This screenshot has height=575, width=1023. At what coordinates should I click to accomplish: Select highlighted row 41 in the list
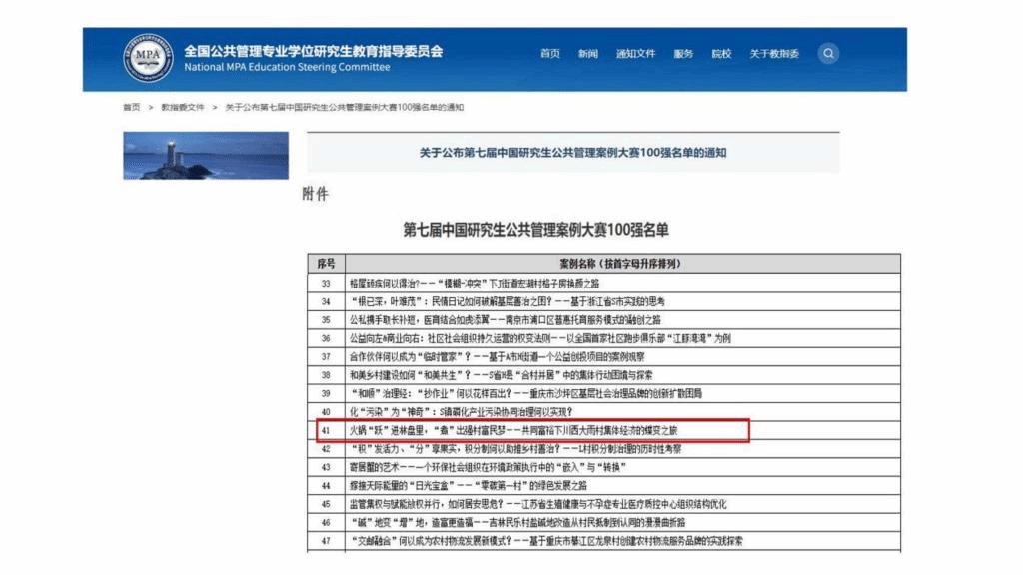click(533, 431)
